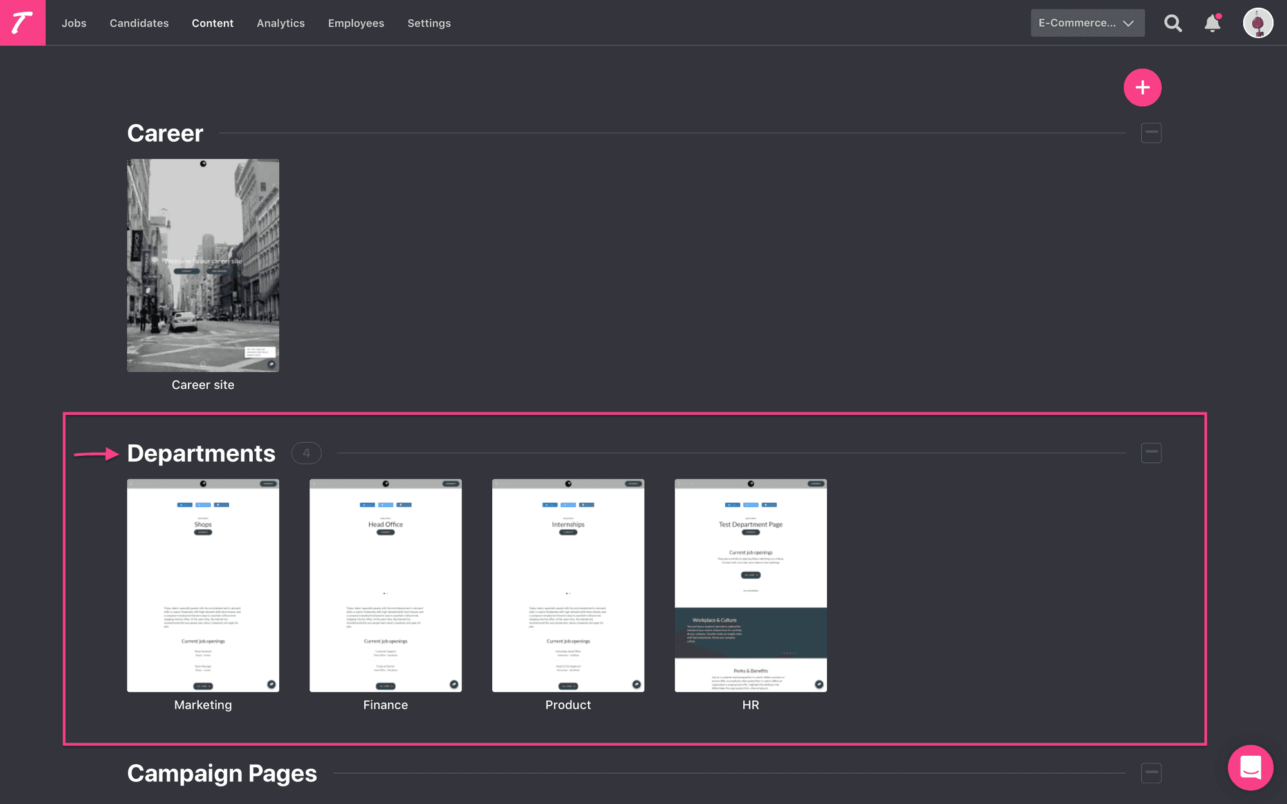Image resolution: width=1287 pixels, height=804 pixels.
Task: Open the Marketing department page thumbnail
Action: point(203,585)
